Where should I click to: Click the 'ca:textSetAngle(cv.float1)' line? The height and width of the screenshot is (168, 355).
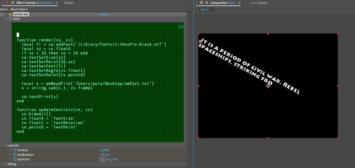[x=53, y=71]
